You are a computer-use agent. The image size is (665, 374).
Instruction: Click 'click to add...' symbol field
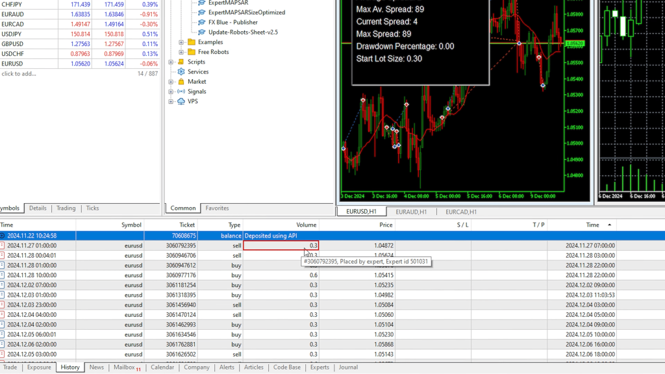click(20, 73)
